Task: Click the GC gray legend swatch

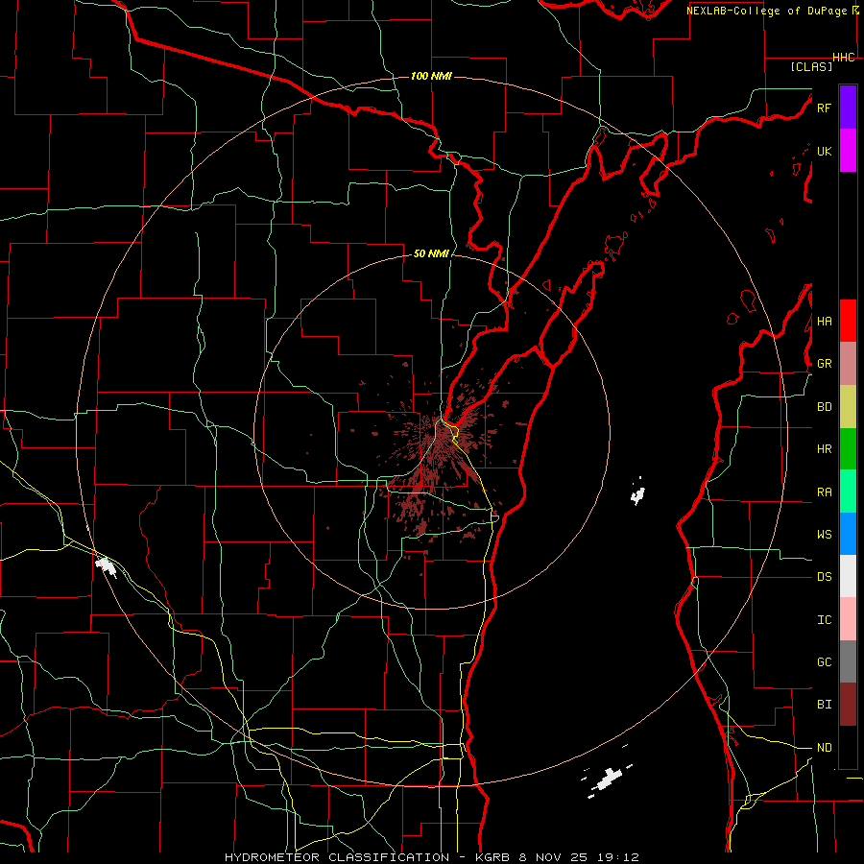Action: pos(848,661)
